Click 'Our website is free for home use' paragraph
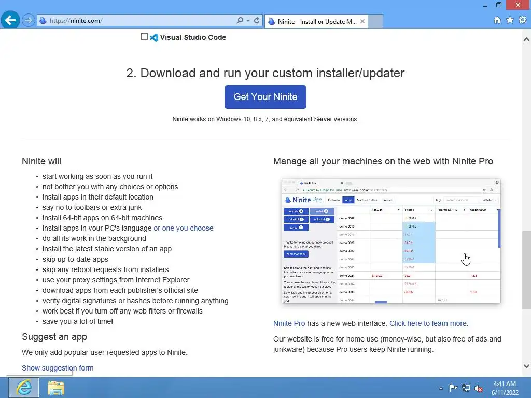Viewport: 531px width, 398px height. tap(387, 344)
